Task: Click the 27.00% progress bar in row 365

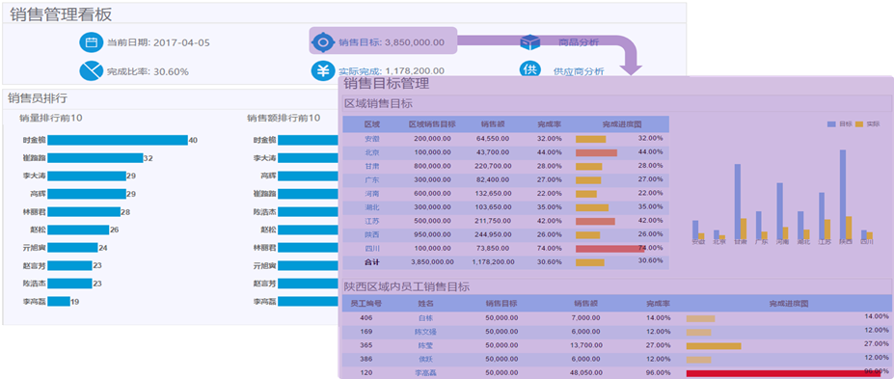Action: (714, 346)
